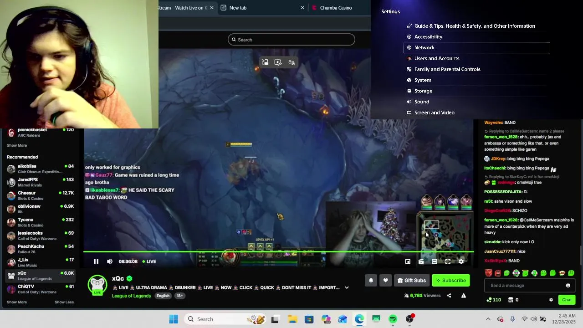Click the site Search bar
This screenshot has width=583, height=328.
[x=291, y=40]
